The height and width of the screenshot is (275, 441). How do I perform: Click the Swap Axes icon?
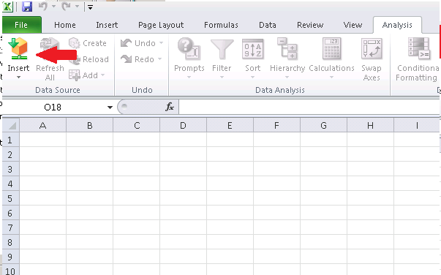[x=372, y=49]
